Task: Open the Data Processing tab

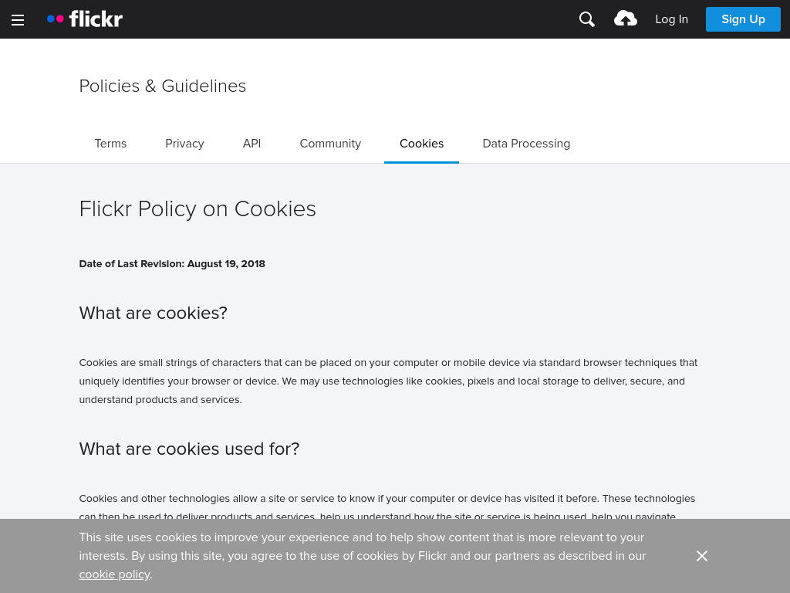Action: click(x=526, y=144)
